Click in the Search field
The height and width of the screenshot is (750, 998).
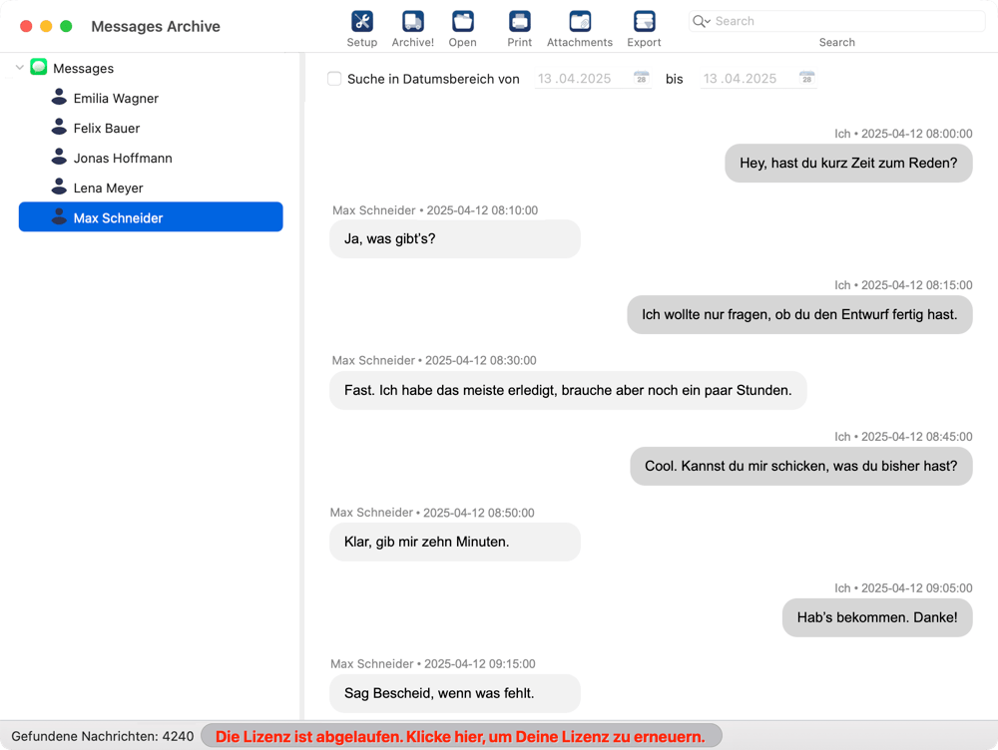843,21
